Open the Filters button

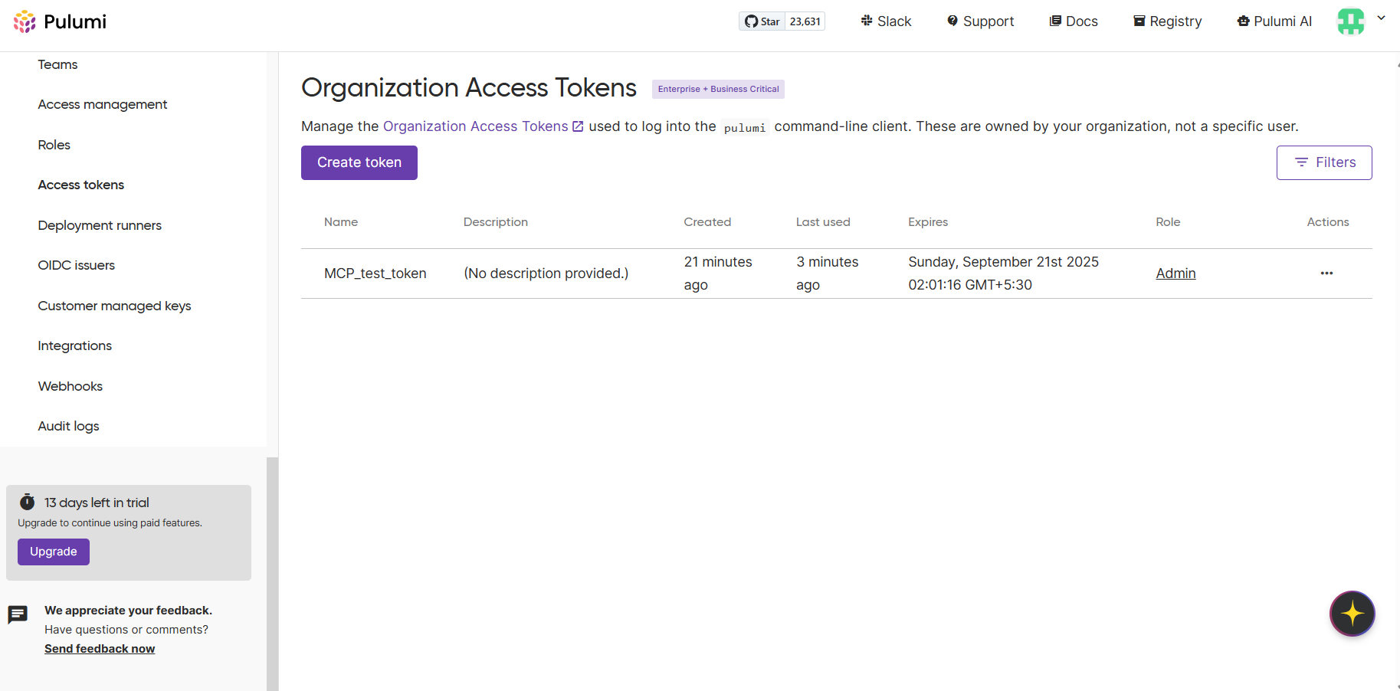[x=1324, y=162]
